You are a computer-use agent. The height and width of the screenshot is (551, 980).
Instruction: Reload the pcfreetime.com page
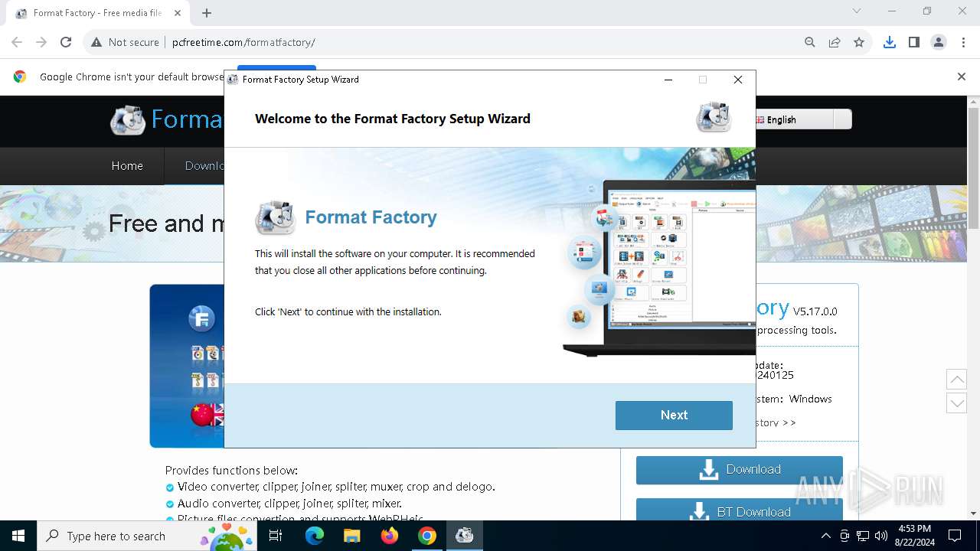66,42
